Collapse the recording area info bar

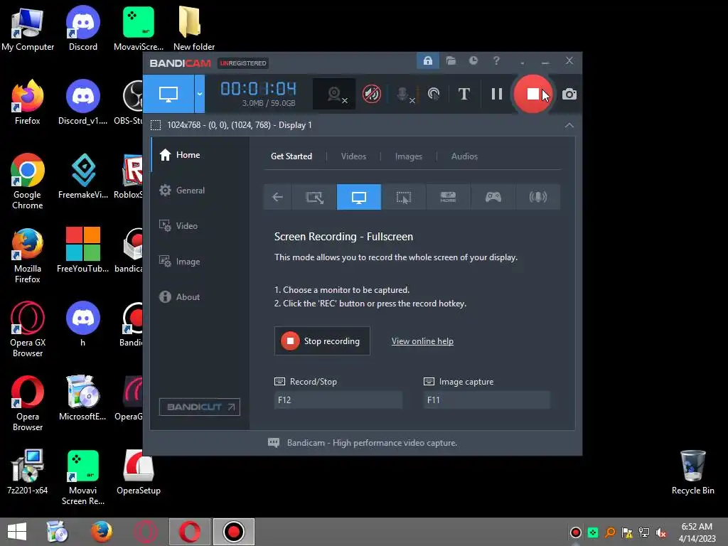569,125
